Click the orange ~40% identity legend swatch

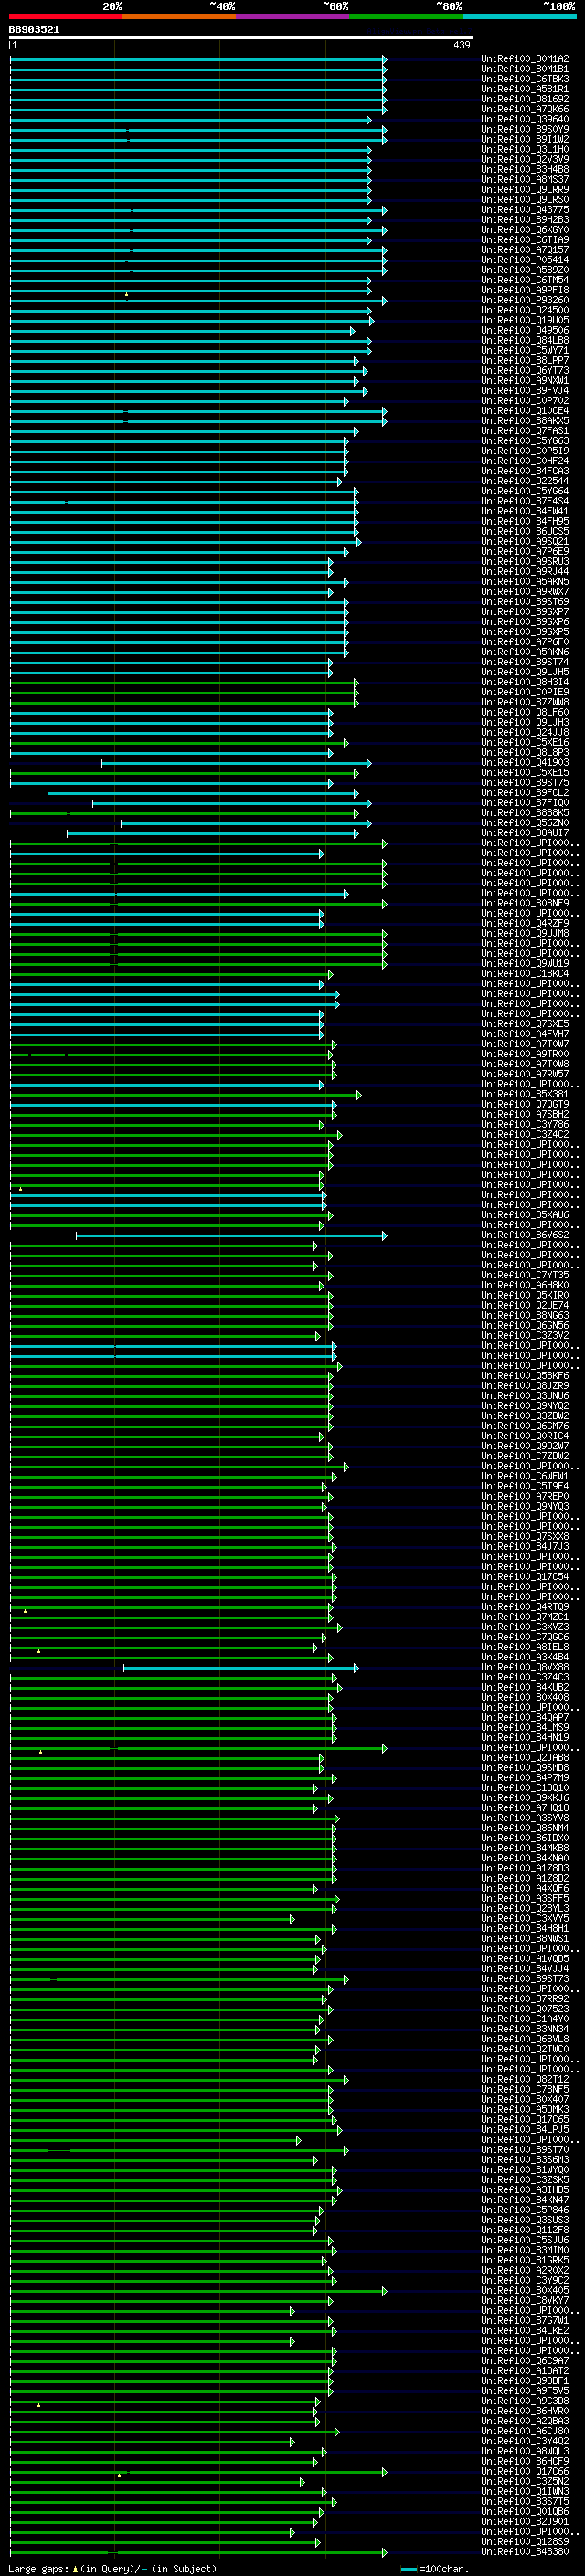coord(179,16)
